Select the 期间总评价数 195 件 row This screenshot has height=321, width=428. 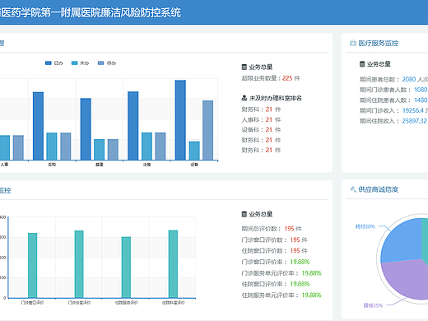click(x=272, y=229)
